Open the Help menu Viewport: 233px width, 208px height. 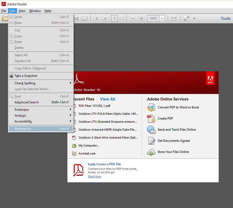point(48,11)
